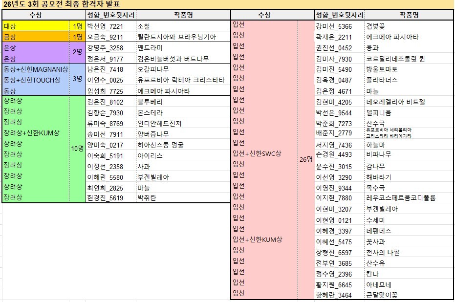Screen dimensions: 455x302
Task: Select the '동상+신한MAGNANI상' award cell
Action: pos(35,69)
